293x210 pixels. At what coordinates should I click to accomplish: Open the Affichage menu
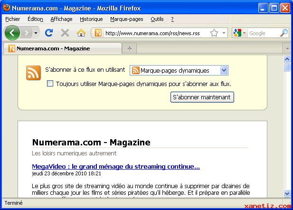[61, 19]
